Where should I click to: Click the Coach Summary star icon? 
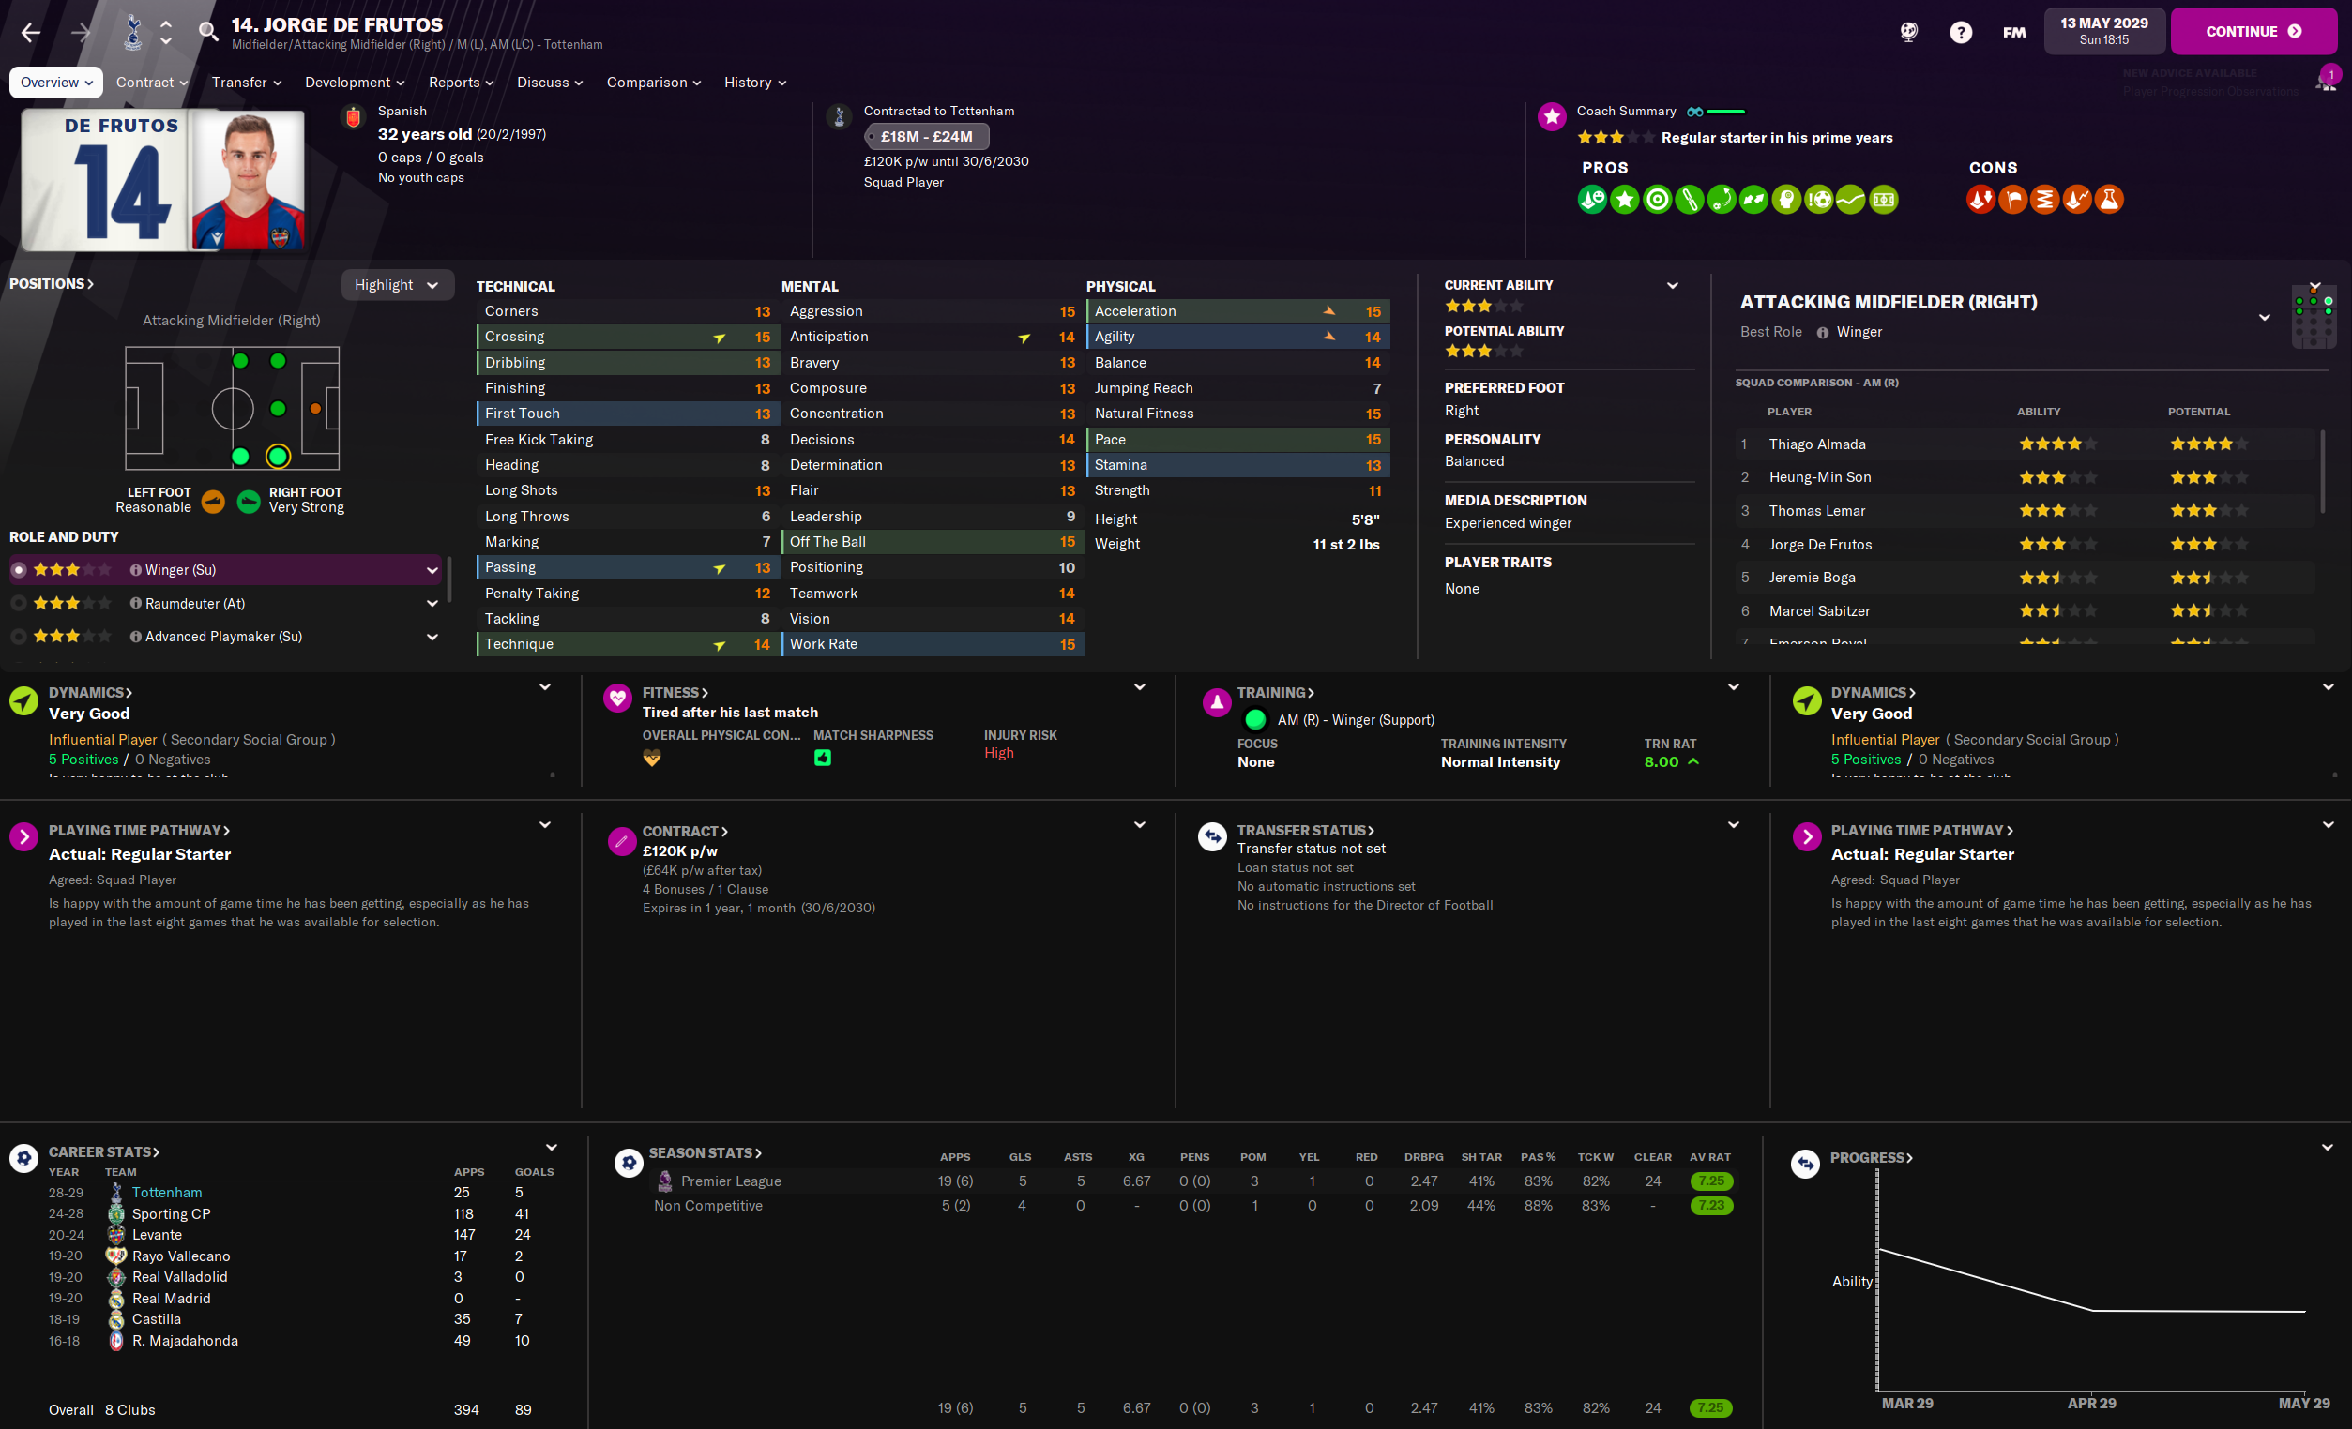(x=1551, y=116)
